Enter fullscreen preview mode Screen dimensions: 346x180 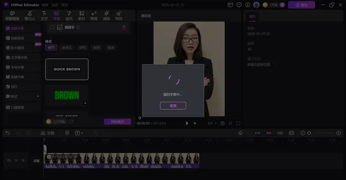tap(238, 123)
